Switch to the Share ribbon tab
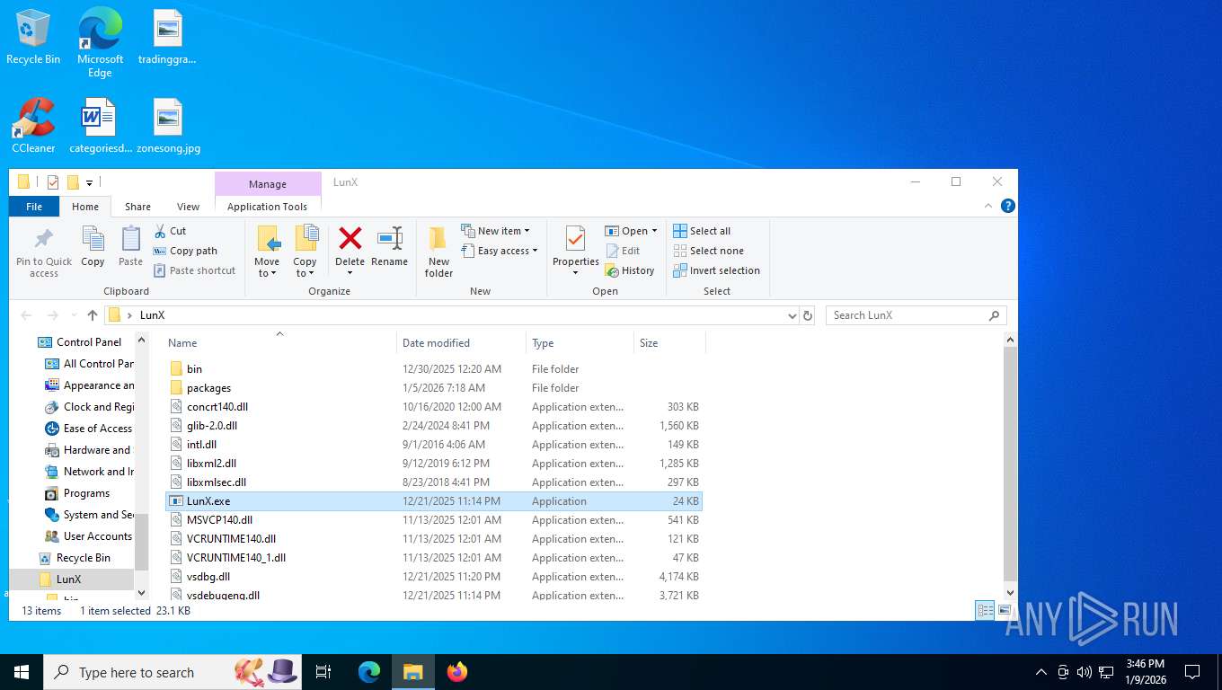Image resolution: width=1222 pixels, height=690 pixels. 137,207
